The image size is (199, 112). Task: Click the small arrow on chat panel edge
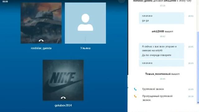coord(128,88)
